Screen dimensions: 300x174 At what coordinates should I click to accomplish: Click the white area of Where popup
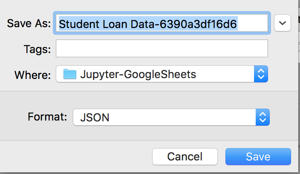[x=225, y=74]
